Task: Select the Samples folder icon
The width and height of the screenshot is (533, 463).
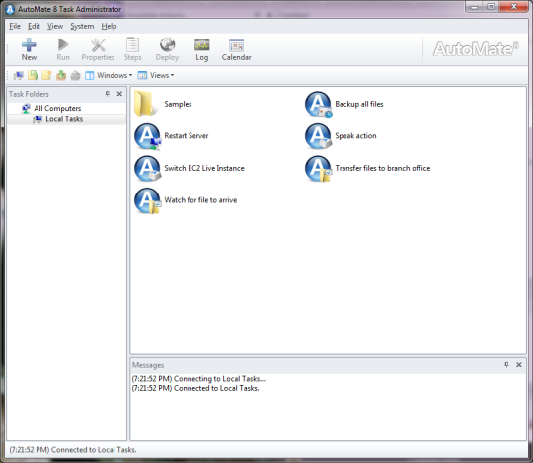Action: 146,104
